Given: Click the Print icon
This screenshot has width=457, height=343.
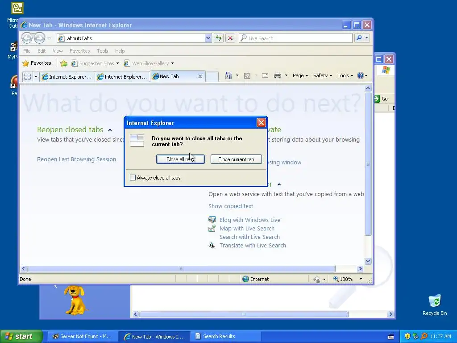Looking at the screenshot, I should pos(278,75).
